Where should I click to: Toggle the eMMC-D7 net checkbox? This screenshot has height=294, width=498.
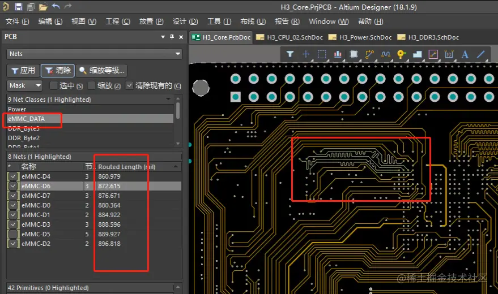(x=13, y=196)
